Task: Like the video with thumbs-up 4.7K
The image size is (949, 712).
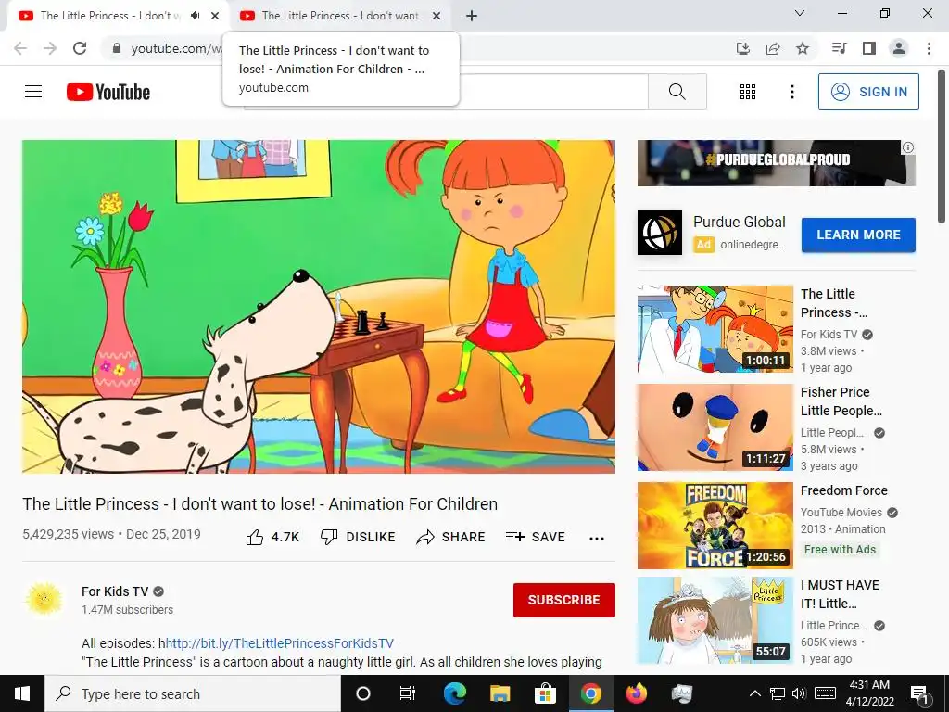Action: [x=272, y=537]
